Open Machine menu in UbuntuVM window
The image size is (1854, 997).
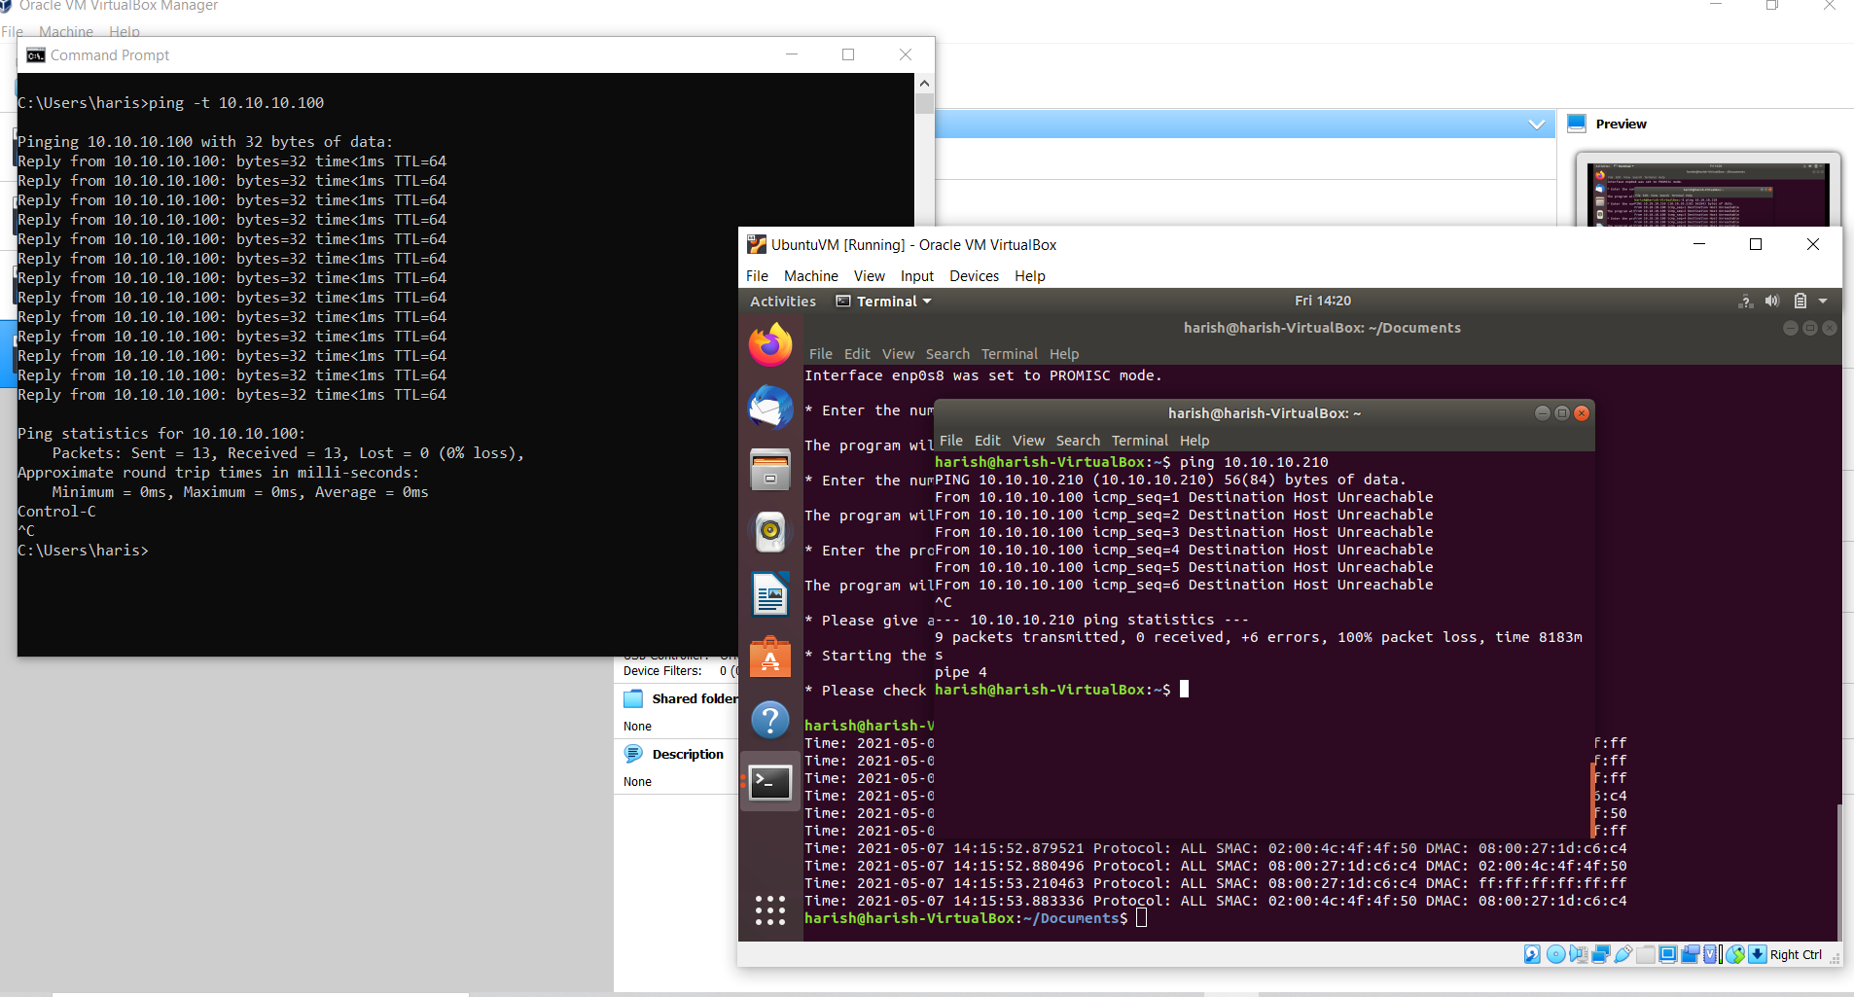click(x=810, y=276)
